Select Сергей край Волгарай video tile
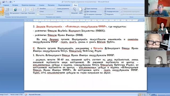 tap(157, 59)
